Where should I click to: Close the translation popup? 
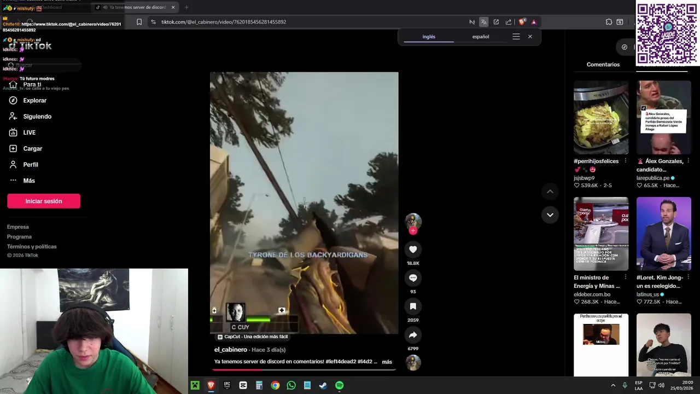(530, 37)
